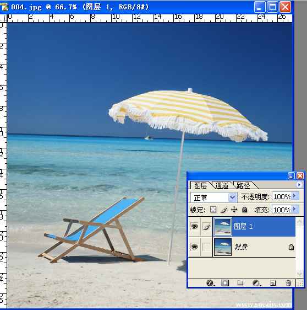Viewport: 307px width, 310px height.
Task: Lock transparent pixels icon
Action: click(x=213, y=210)
